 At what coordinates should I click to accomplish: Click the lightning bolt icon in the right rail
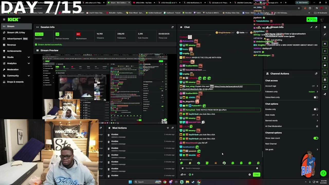tap(325, 51)
